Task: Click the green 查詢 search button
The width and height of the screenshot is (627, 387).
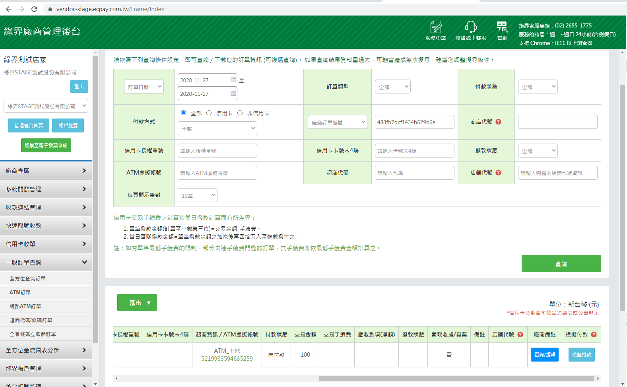Action: pyautogui.click(x=561, y=264)
